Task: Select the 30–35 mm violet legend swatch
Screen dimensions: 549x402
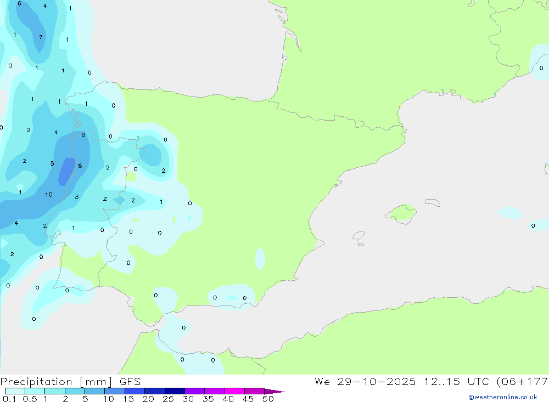Action: click(194, 391)
